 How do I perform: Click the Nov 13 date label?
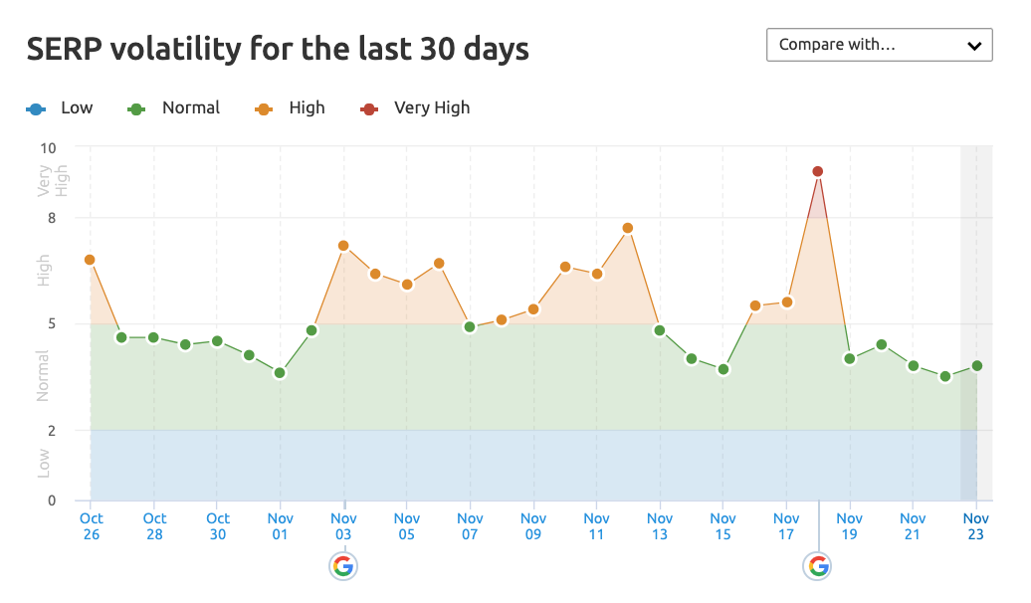[x=660, y=525]
